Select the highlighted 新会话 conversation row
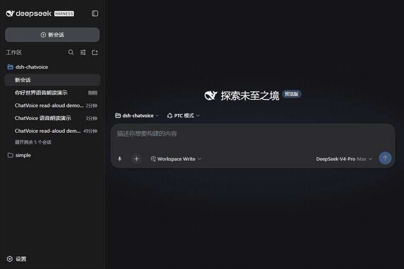This screenshot has width=404, height=269. (52, 80)
